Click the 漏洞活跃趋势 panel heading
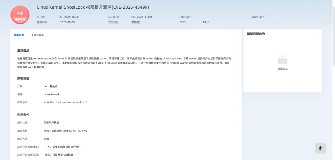The height and width of the screenshot is (160, 335). point(256,34)
